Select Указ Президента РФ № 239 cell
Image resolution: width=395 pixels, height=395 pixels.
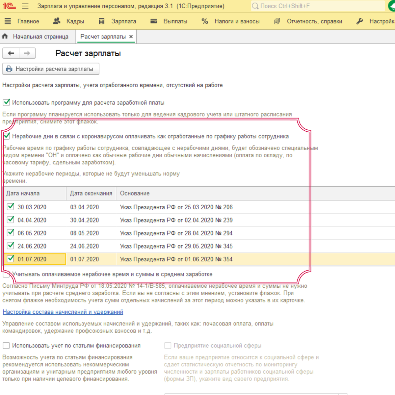pos(255,220)
